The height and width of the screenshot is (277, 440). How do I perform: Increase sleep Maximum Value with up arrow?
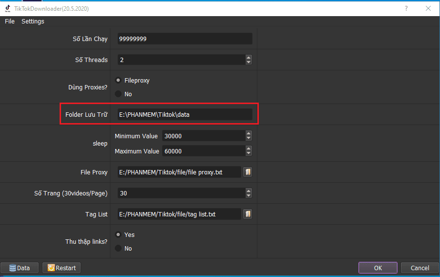coord(249,149)
